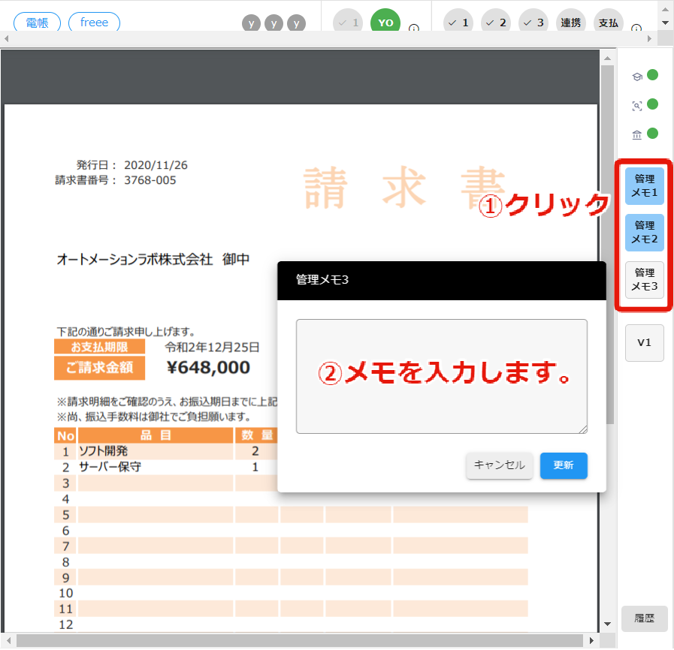Image resolution: width=674 pixels, height=650 pixels.
Task: Click the freee tag button
Action: 94,23
